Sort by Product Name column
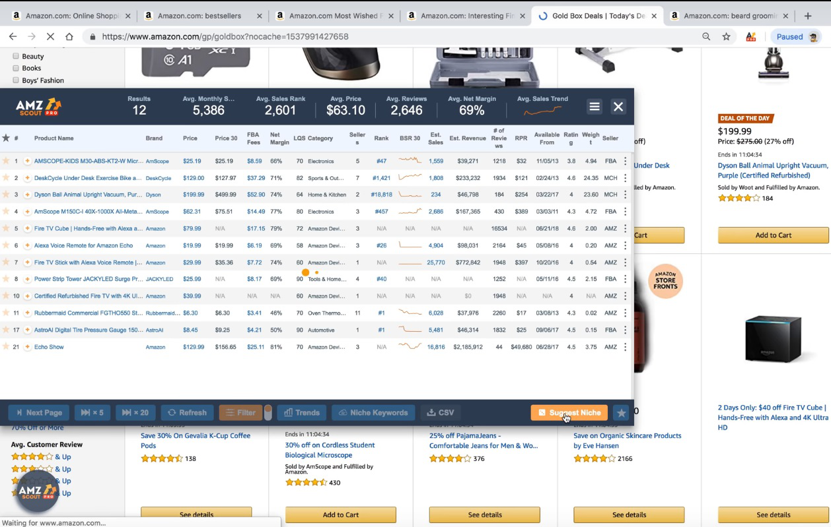The height and width of the screenshot is (527, 831). (54, 139)
